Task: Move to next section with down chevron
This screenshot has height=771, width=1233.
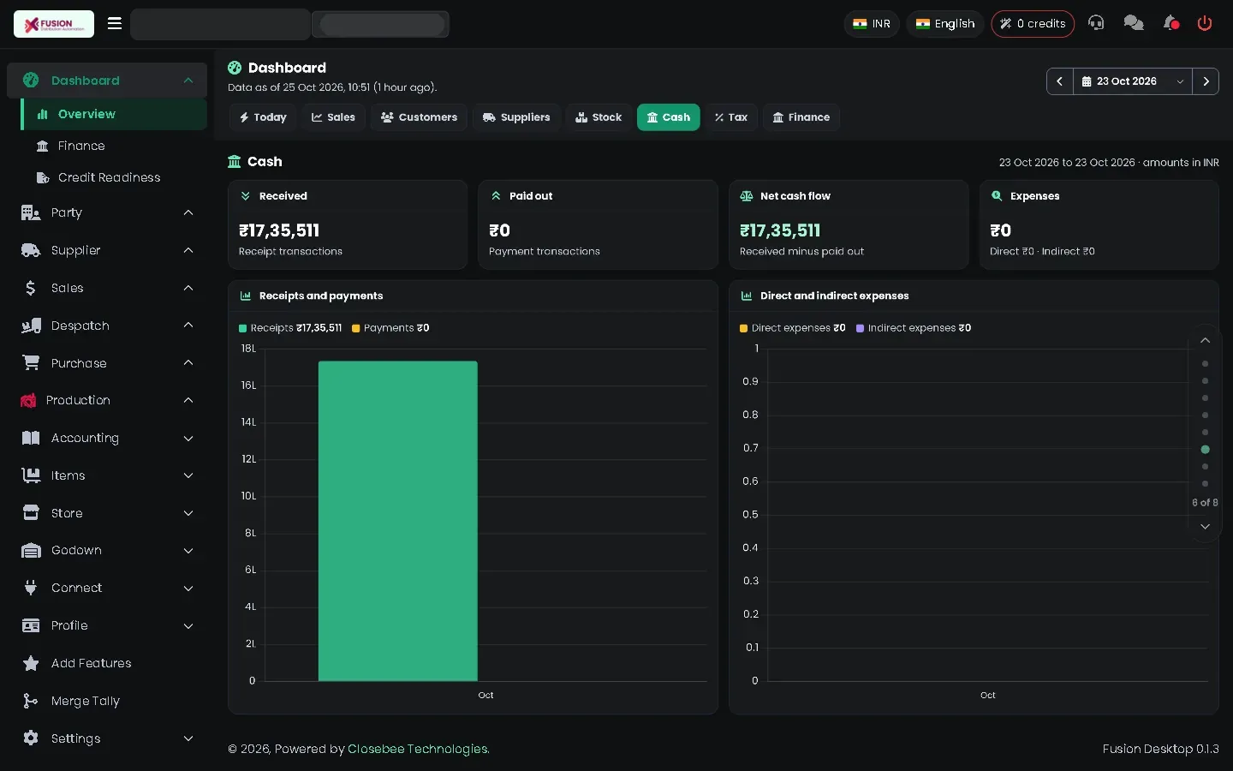Action: (1205, 526)
